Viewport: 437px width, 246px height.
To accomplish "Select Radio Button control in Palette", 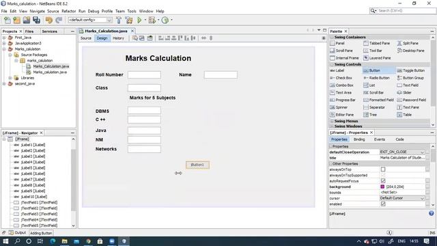I will 377,78.
